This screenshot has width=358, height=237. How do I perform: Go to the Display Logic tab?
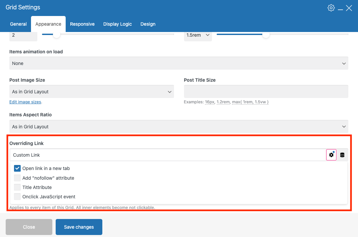point(117,24)
